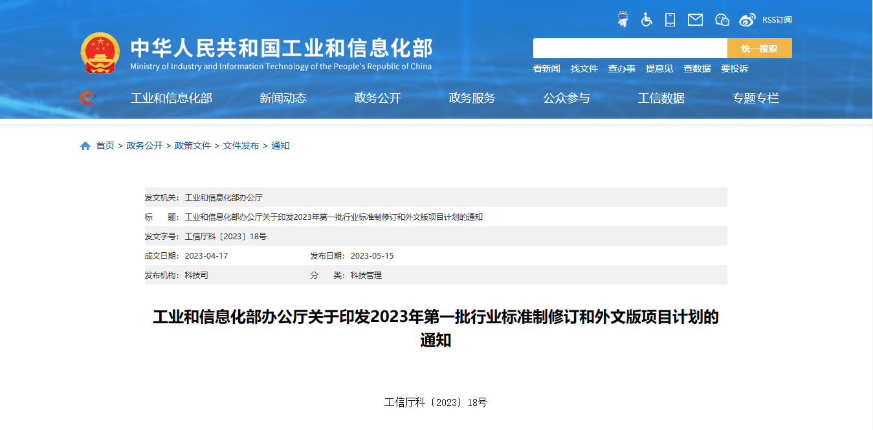This screenshot has height=430, width=873.
Task: Select 政务服务 in the main navigation
Action: [x=472, y=98]
